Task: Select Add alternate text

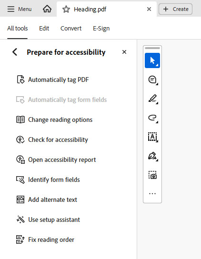Action: [52, 199]
